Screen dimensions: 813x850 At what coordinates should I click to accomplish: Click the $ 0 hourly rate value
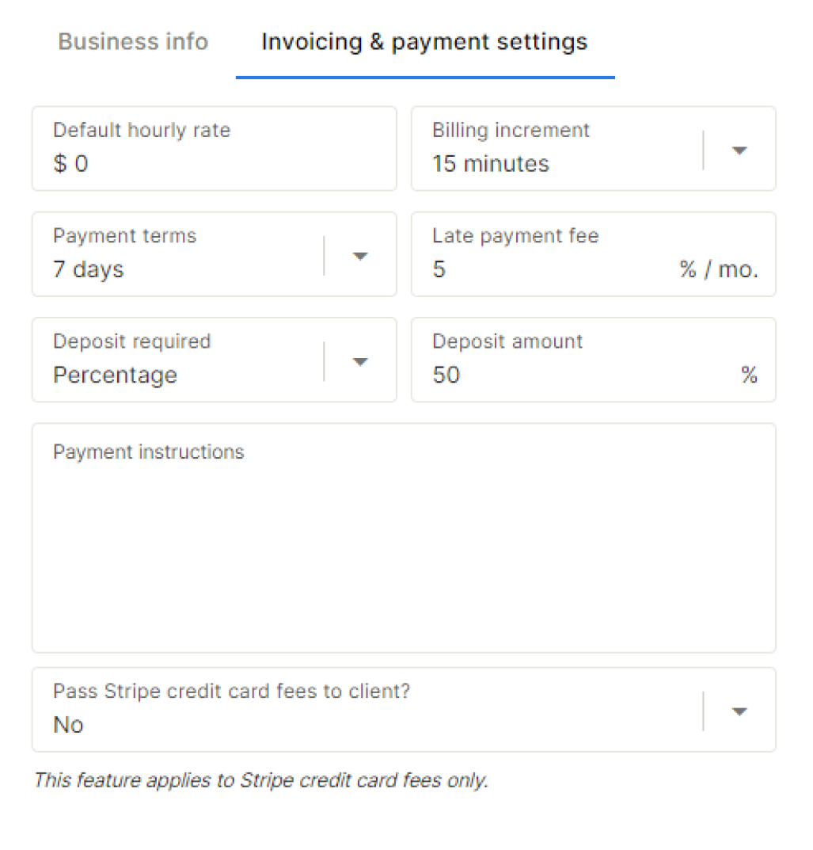pyautogui.click(x=71, y=164)
